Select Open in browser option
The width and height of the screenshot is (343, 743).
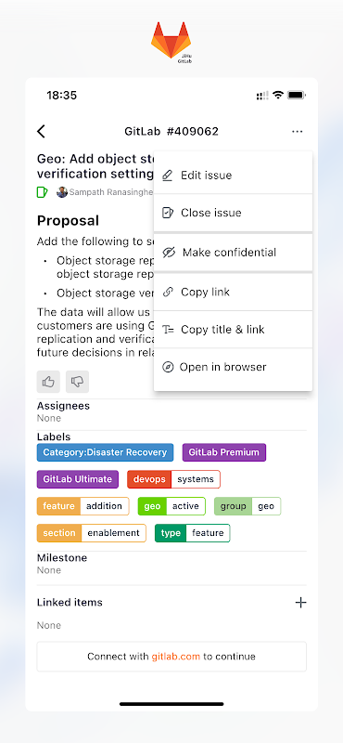pos(233,367)
